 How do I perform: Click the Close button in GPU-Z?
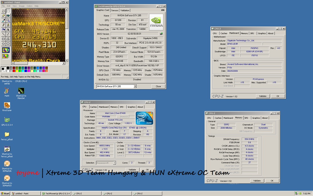click(x=158, y=86)
